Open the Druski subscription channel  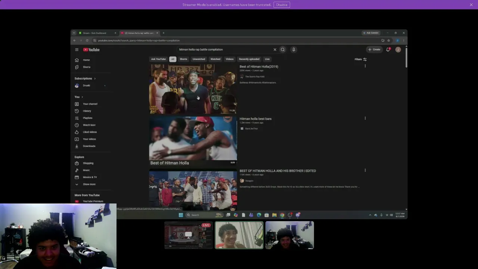click(86, 86)
